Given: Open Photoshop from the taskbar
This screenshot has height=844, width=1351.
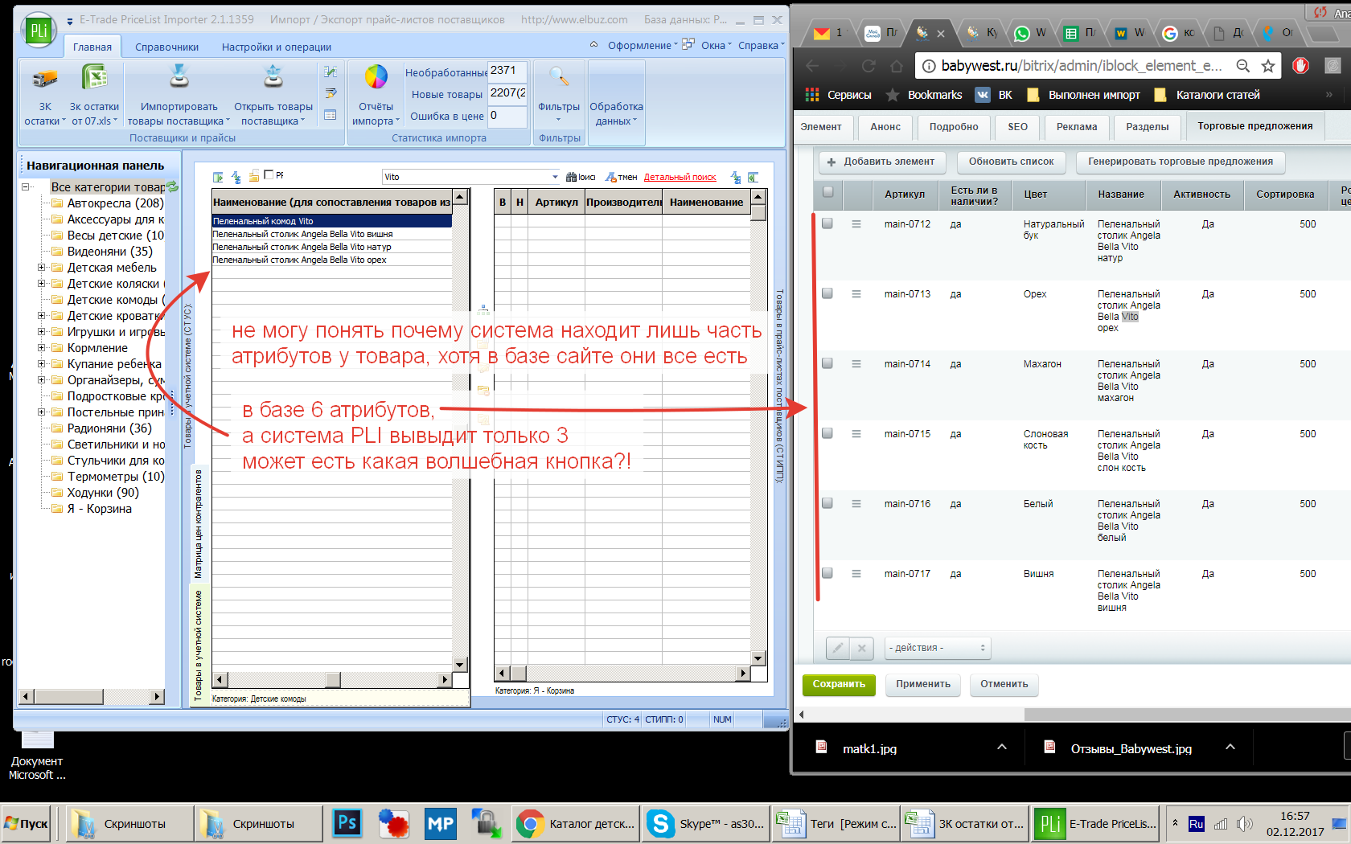Looking at the screenshot, I should [347, 823].
